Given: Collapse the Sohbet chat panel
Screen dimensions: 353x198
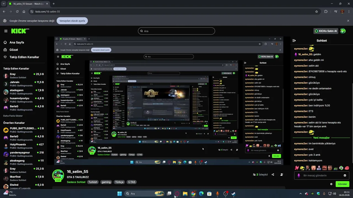Looking at the screenshot, I should click(x=294, y=40).
